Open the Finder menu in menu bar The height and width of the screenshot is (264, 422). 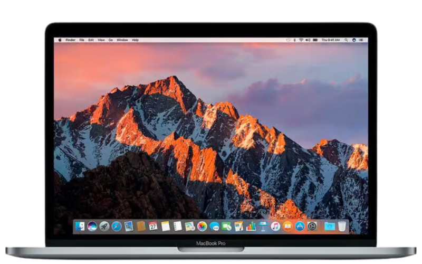pyautogui.click(x=71, y=40)
